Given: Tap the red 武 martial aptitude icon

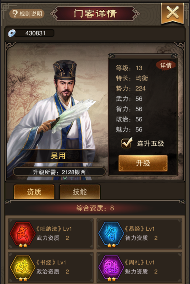Looking at the screenshot, I should click(22, 234).
